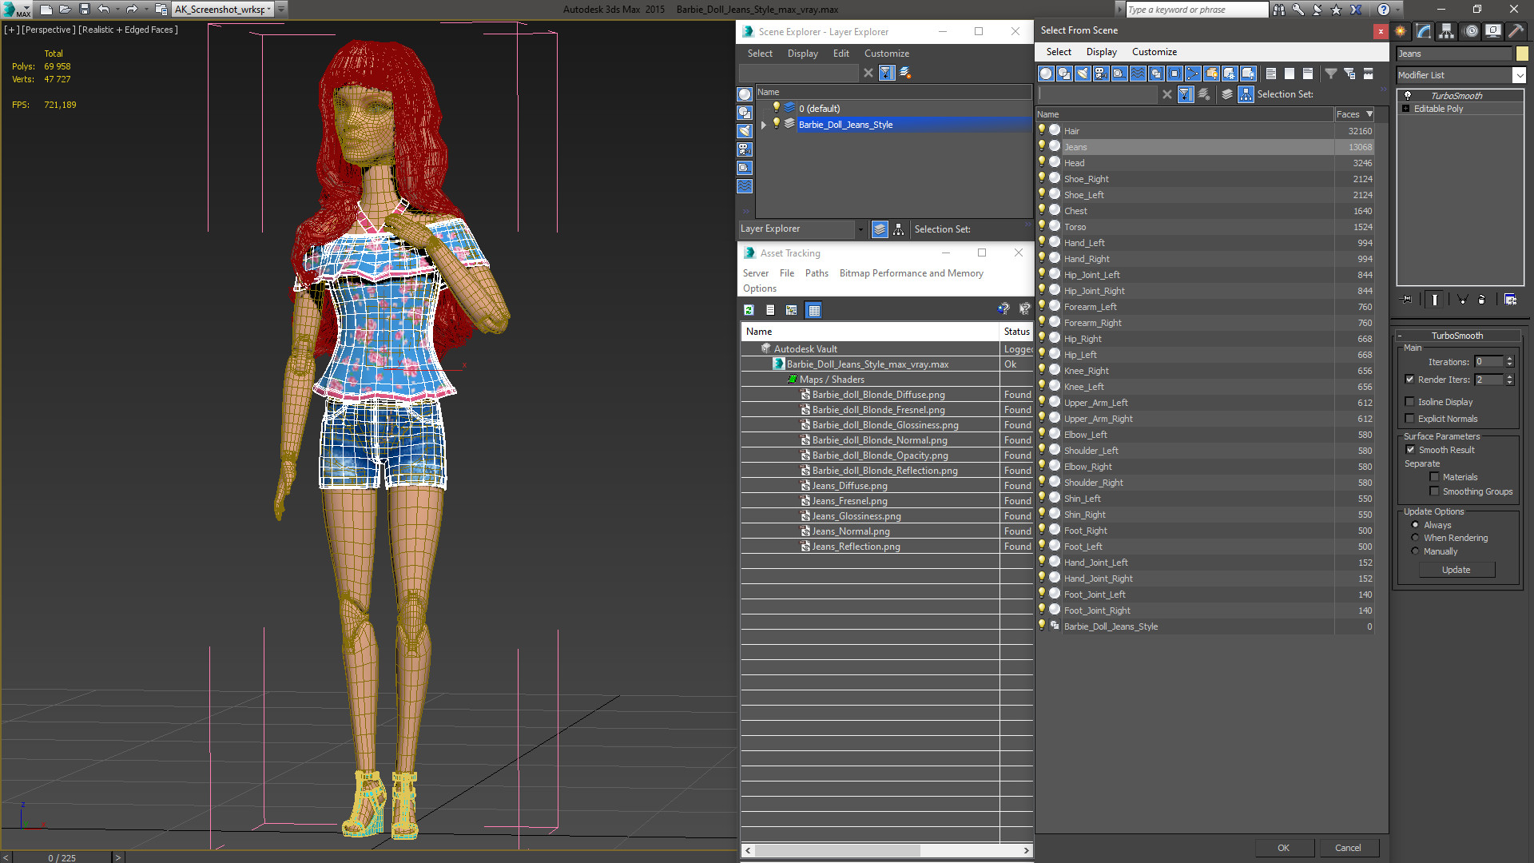Image resolution: width=1534 pixels, height=863 pixels.
Task: Click Sort by Layer icon in Scene Explorer
Action: (880, 229)
